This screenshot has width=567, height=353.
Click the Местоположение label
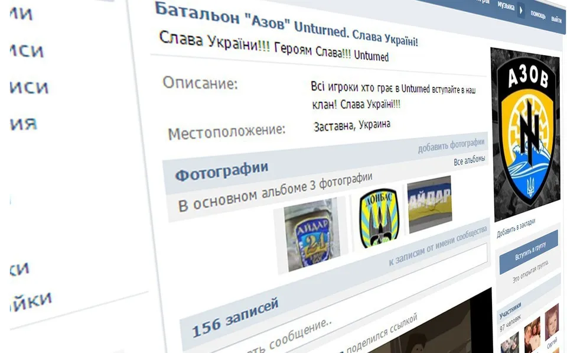227,132
